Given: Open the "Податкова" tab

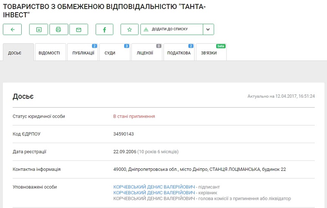Looking at the screenshot, I should point(179,53).
